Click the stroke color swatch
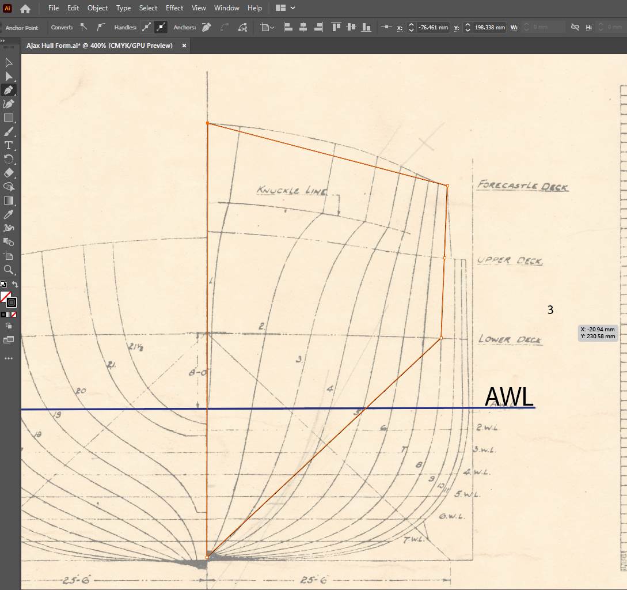This screenshot has height=590, width=627. [12, 302]
